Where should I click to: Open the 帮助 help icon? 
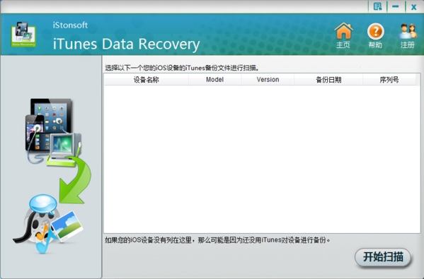376,35
